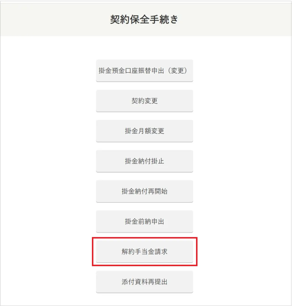The width and height of the screenshot is (292, 306).
Task: Open the prepayment application for contributions
Action: 144,221
